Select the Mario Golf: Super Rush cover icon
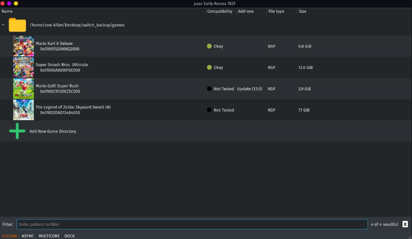Viewport: 412px width, 239px height. (23, 89)
